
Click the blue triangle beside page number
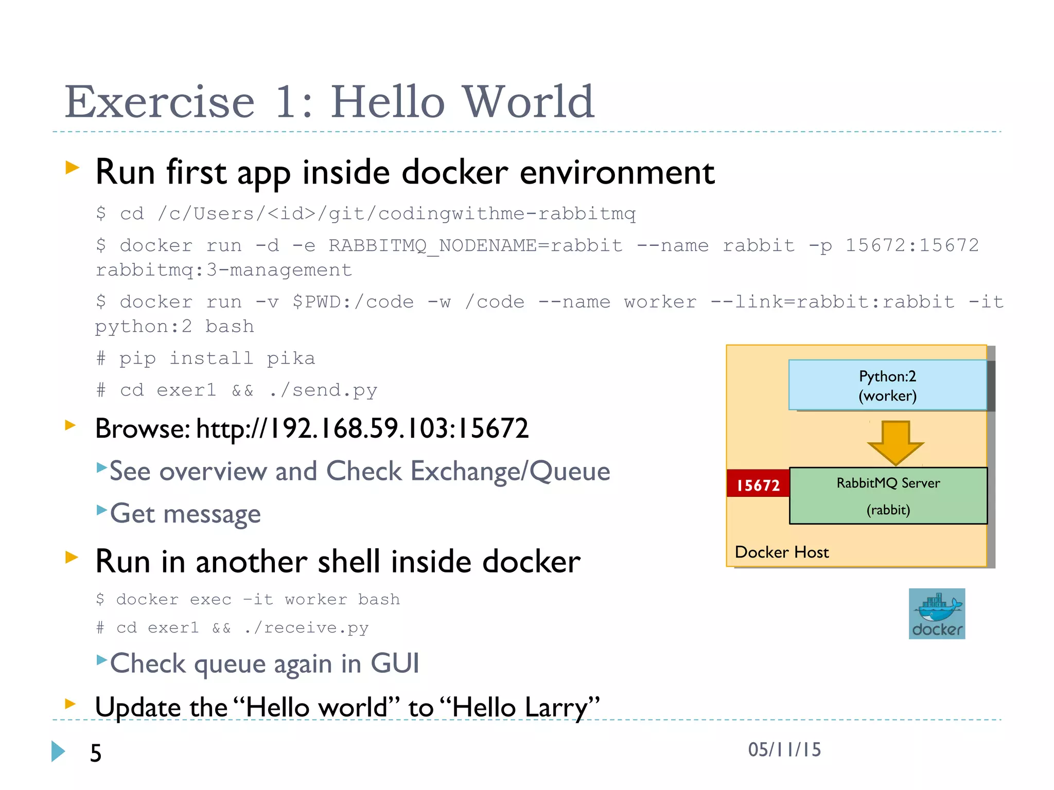coord(58,751)
